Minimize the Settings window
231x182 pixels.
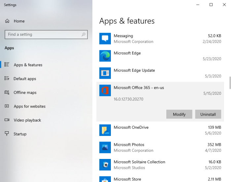[198, 5]
